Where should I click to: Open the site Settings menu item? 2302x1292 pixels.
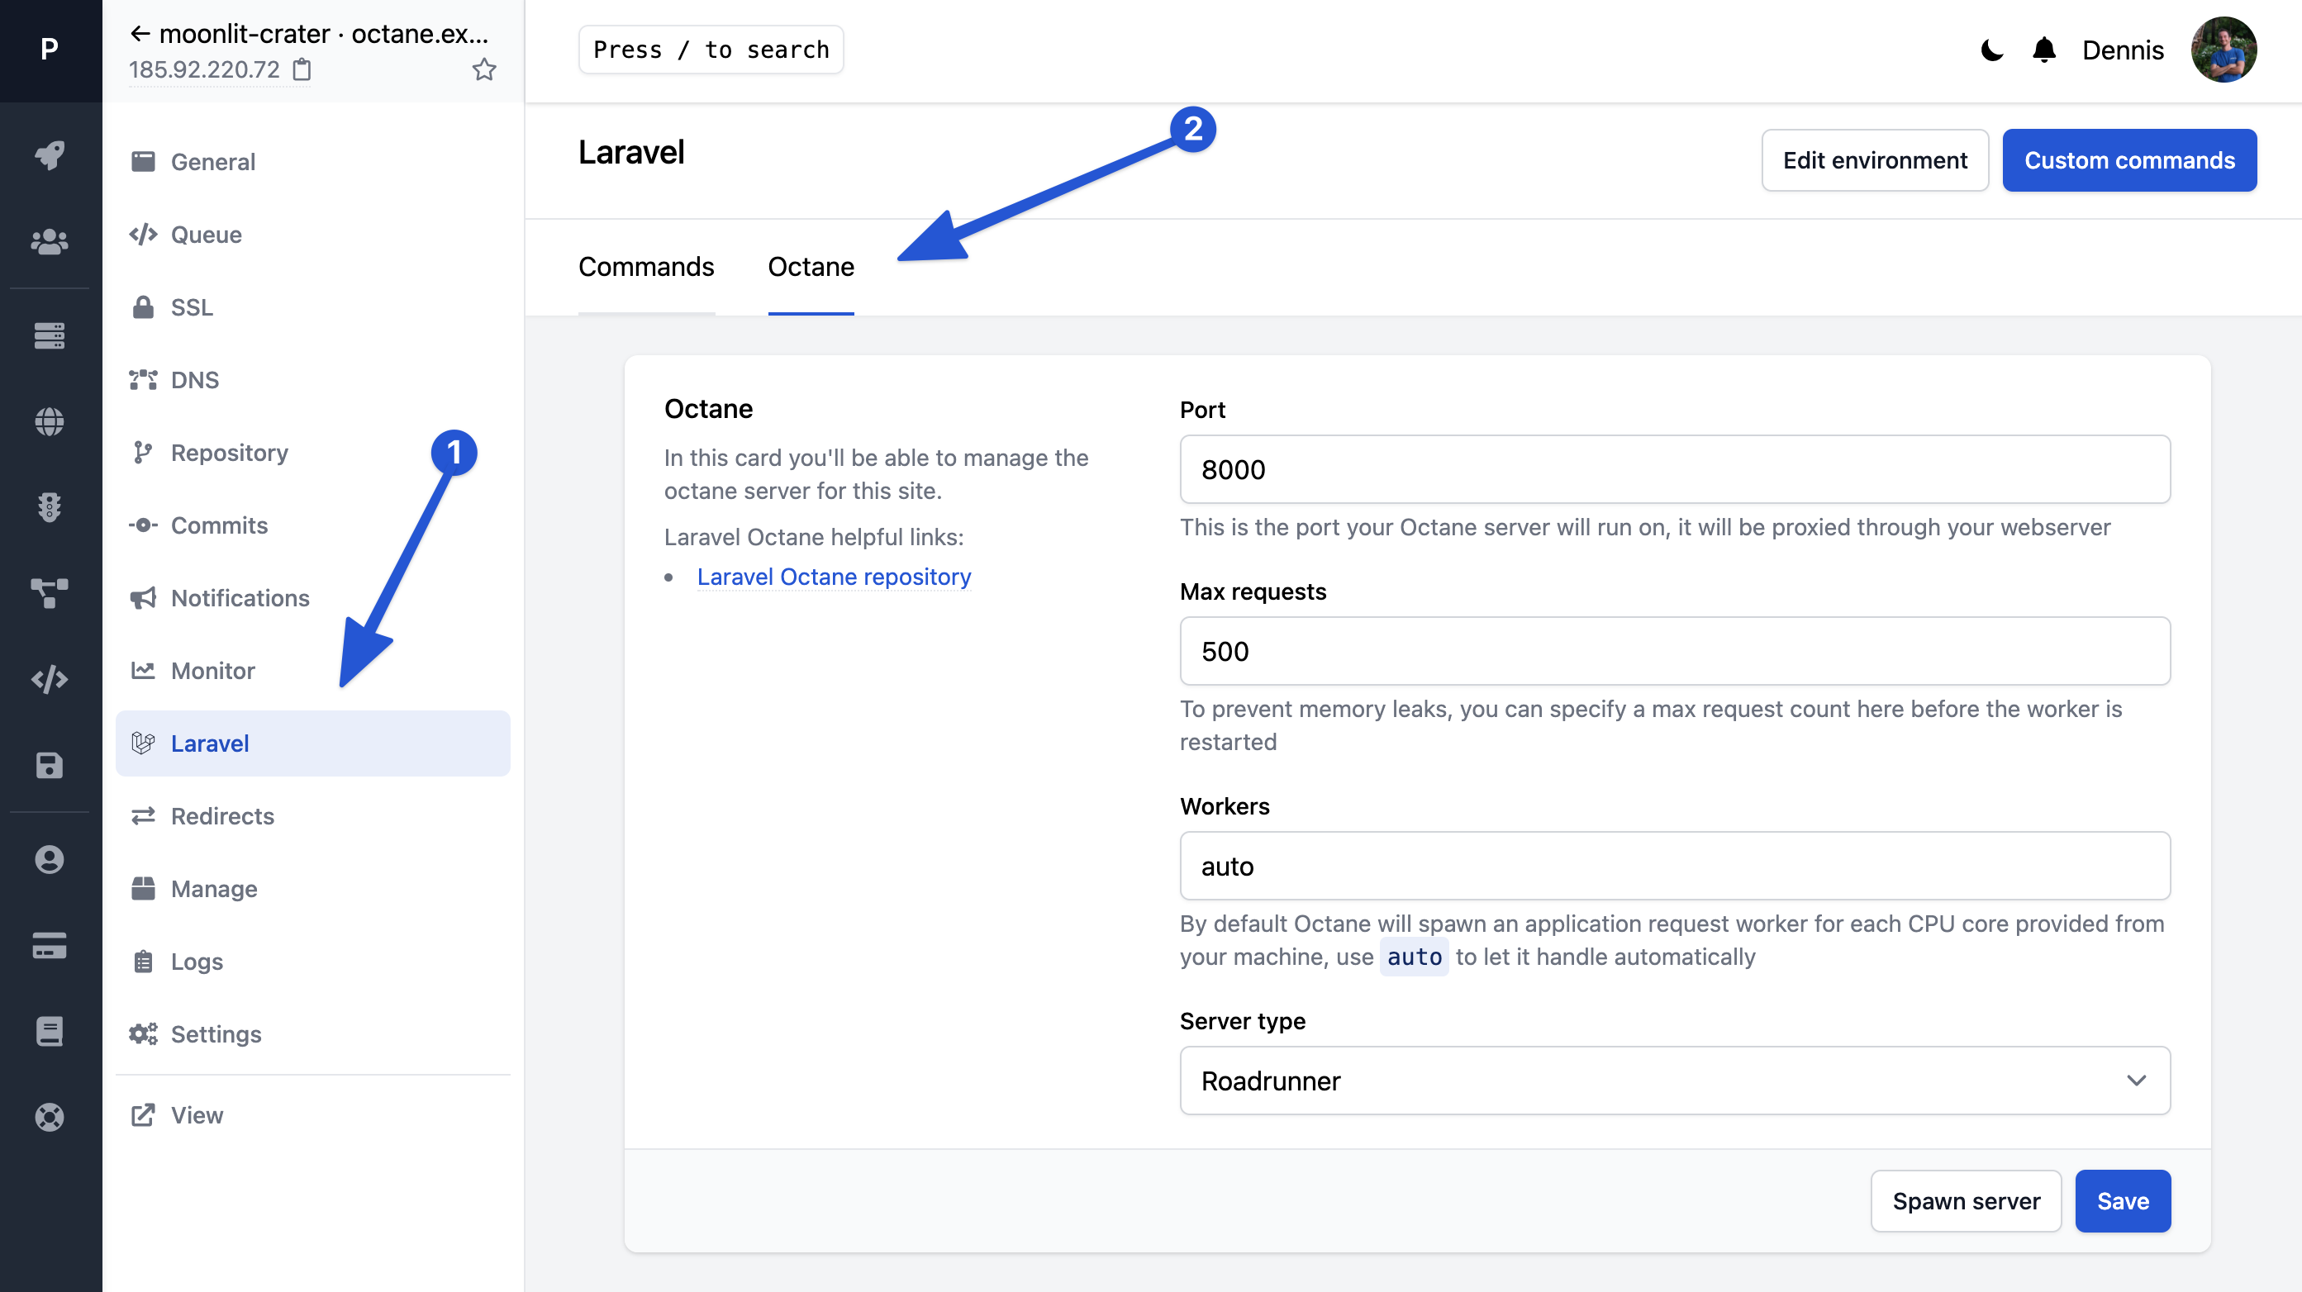click(x=313, y=1033)
